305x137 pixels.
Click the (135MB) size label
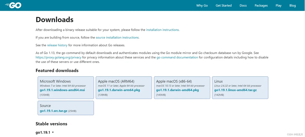(x=45, y=95)
